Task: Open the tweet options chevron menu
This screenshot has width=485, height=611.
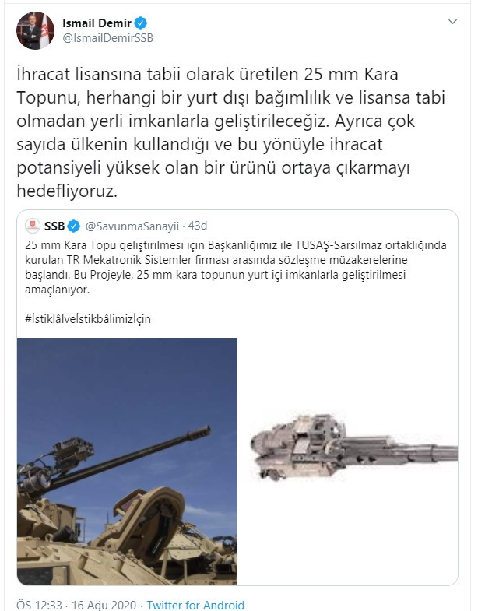Action: click(452, 22)
